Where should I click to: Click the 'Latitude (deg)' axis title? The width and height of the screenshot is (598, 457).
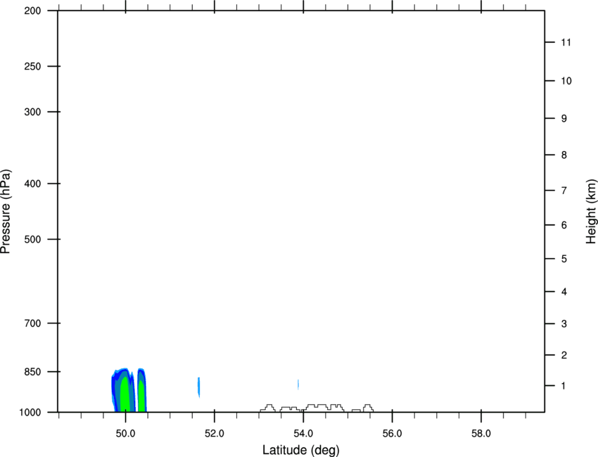click(300, 450)
